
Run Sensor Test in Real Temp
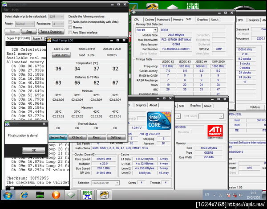58,137
